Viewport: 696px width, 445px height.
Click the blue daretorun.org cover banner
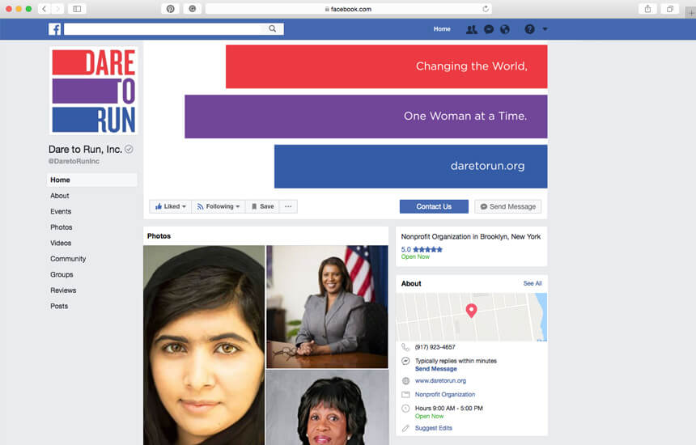410,167
